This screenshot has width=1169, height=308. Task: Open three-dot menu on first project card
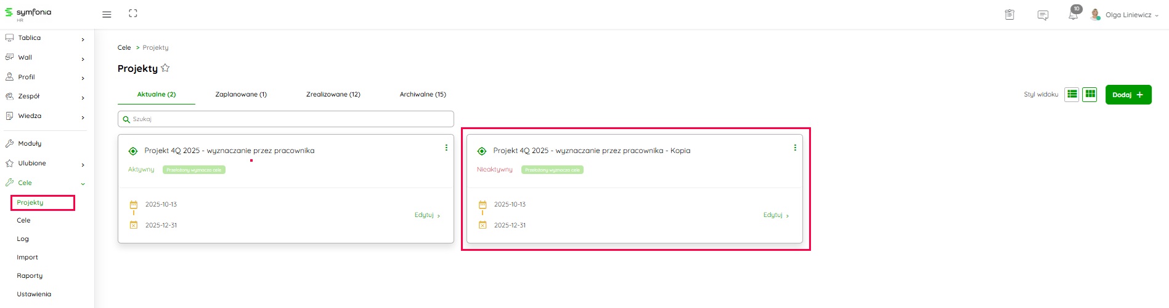[446, 148]
